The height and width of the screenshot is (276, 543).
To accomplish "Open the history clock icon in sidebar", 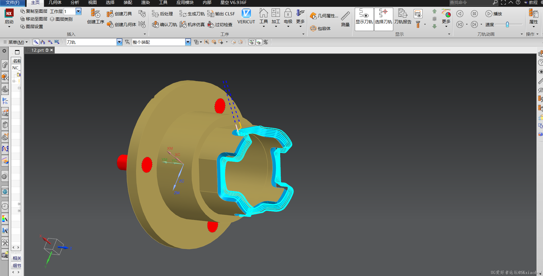I will coord(5,206).
